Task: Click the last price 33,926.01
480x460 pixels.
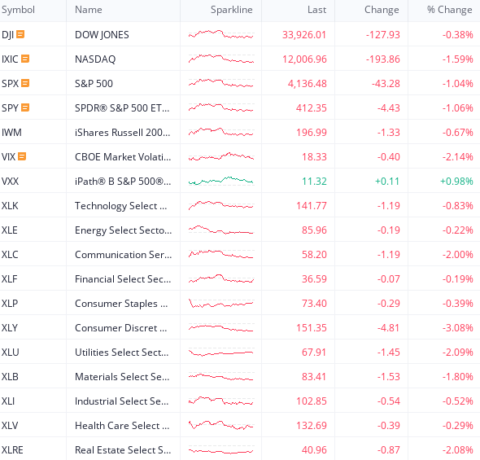Action: click(304, 35)
